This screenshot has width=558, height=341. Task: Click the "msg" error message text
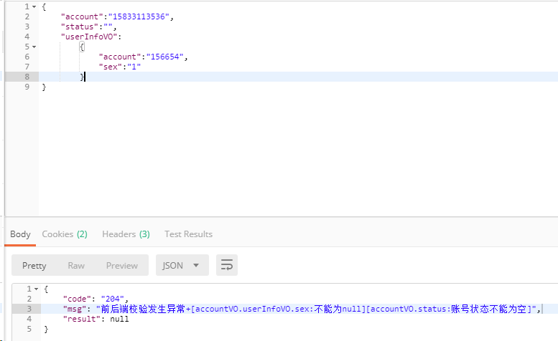tap(317, 309)
